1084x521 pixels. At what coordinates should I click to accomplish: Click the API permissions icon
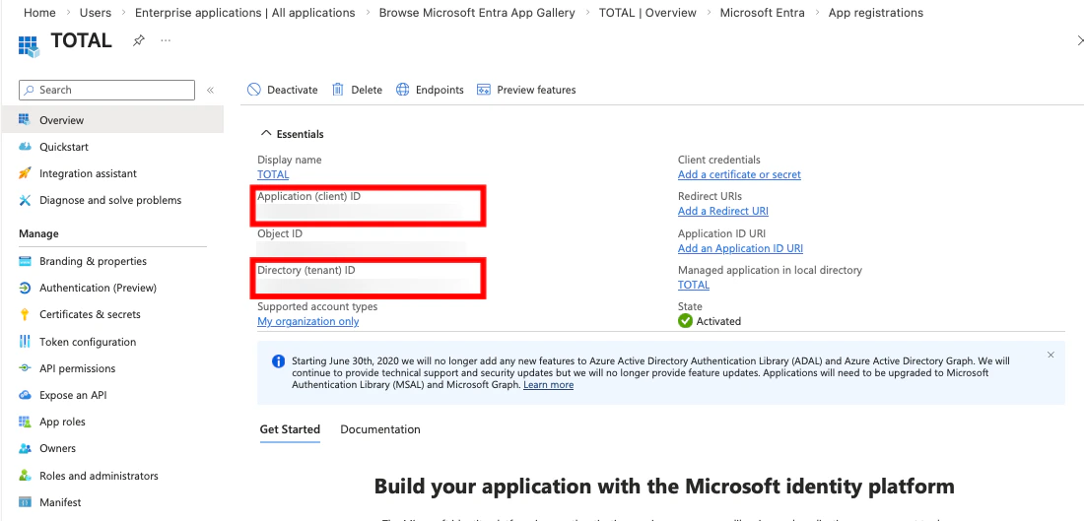(x=25, y=368)
